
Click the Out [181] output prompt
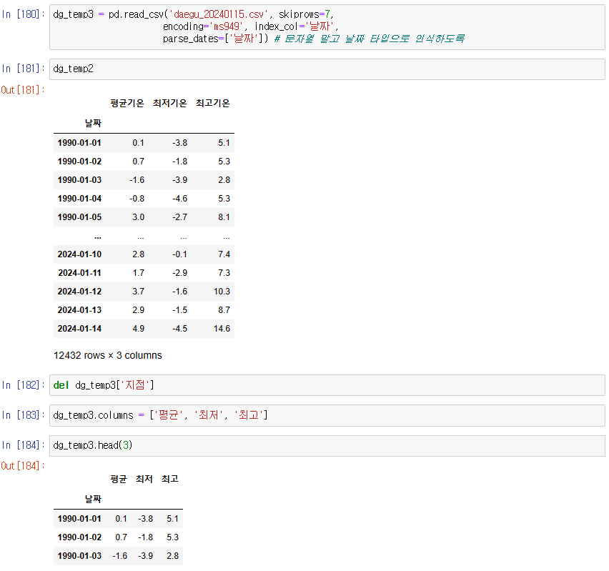pyautogui.click(x=23, y=90)
